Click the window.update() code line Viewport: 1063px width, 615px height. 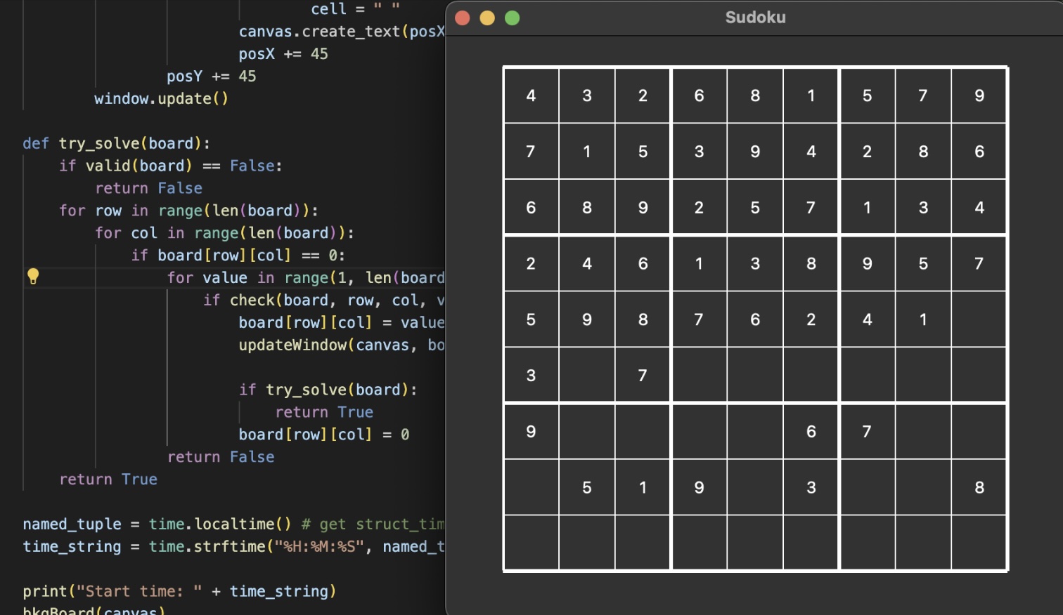pos(161,98)
